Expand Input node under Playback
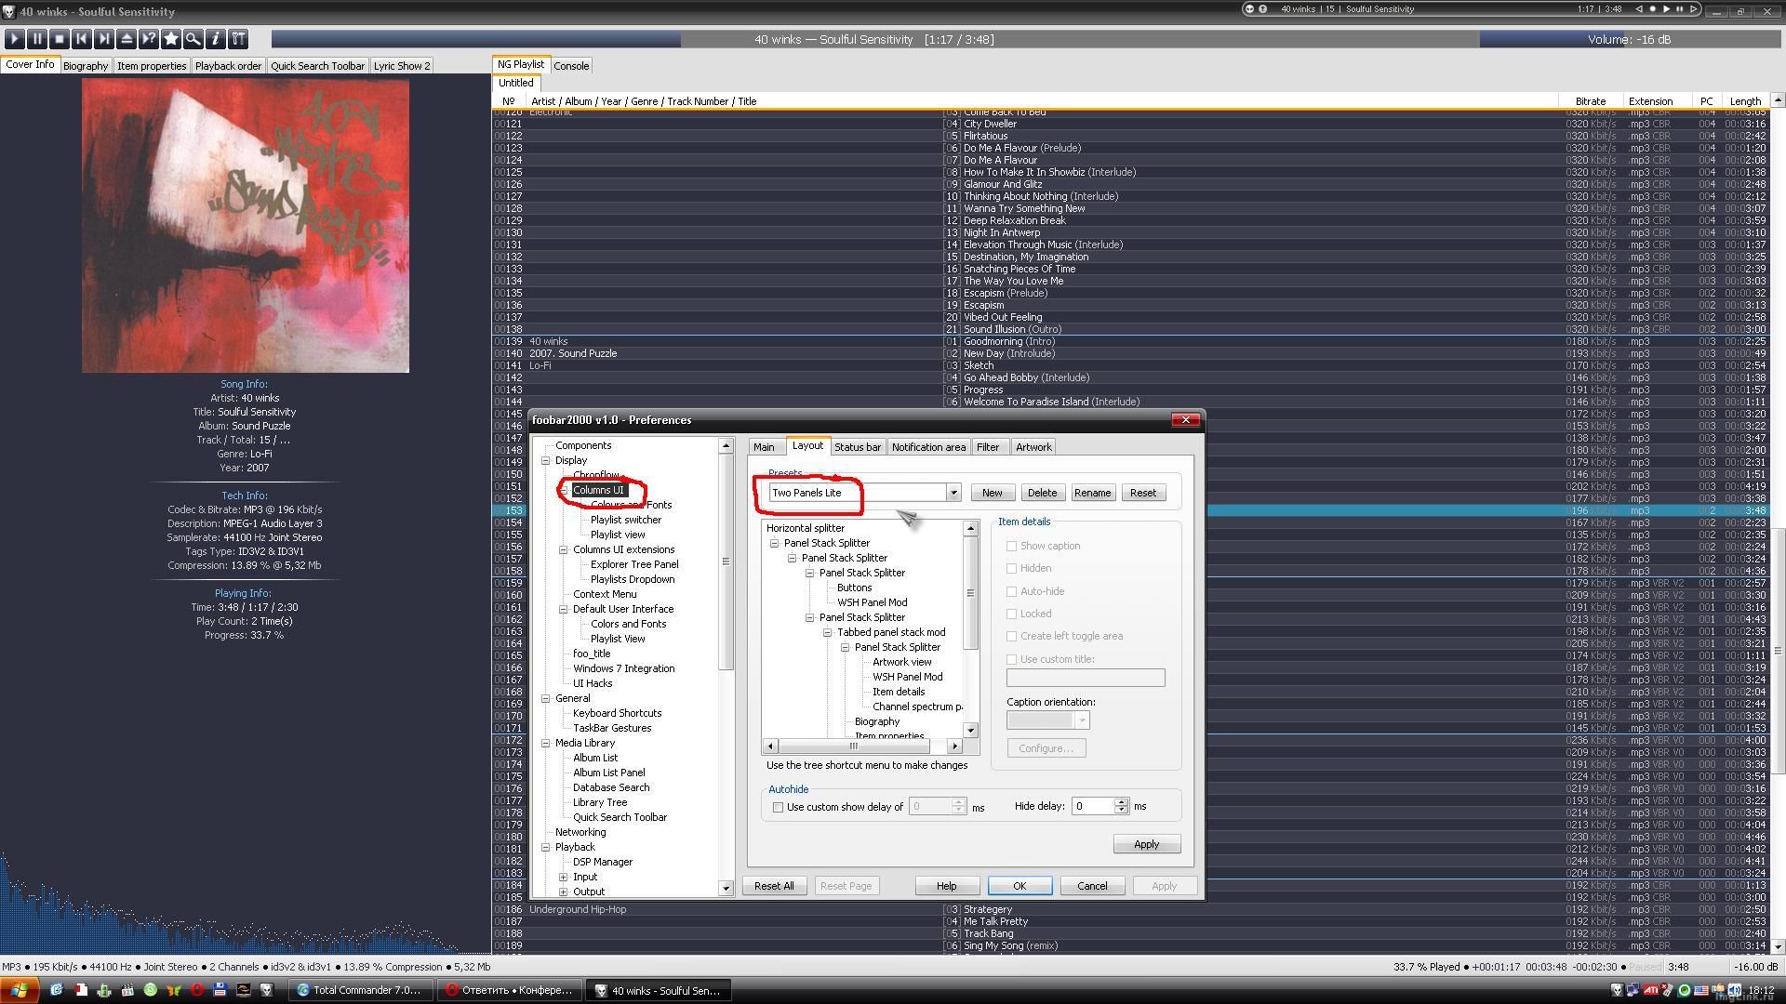 [564, 877]
